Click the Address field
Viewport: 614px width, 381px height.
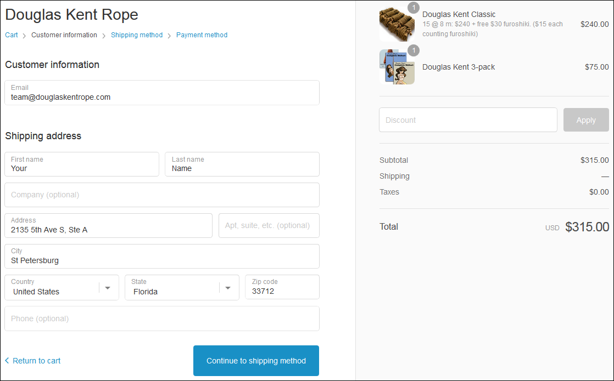[x=109, y=225]
